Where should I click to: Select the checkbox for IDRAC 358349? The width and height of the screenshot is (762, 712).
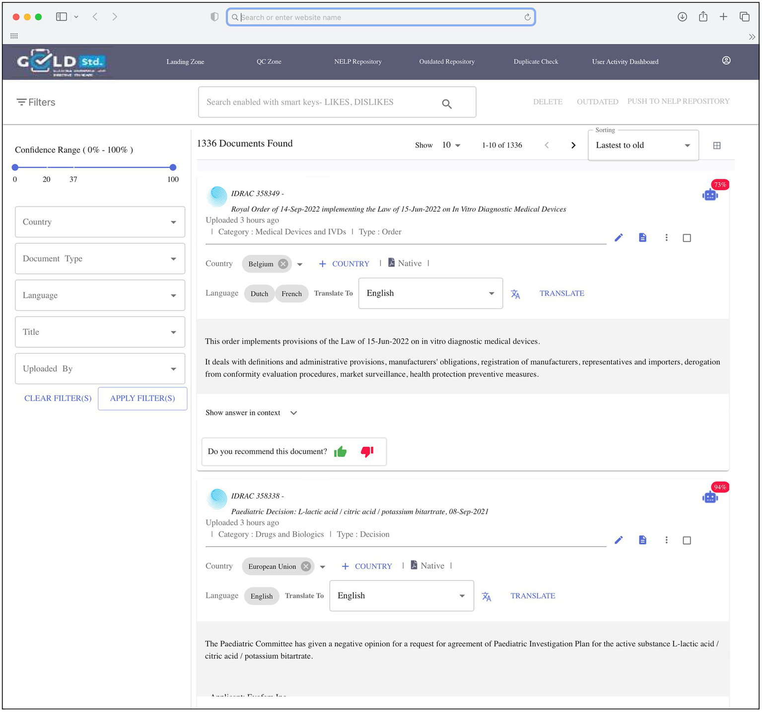[x=687, y=238]
